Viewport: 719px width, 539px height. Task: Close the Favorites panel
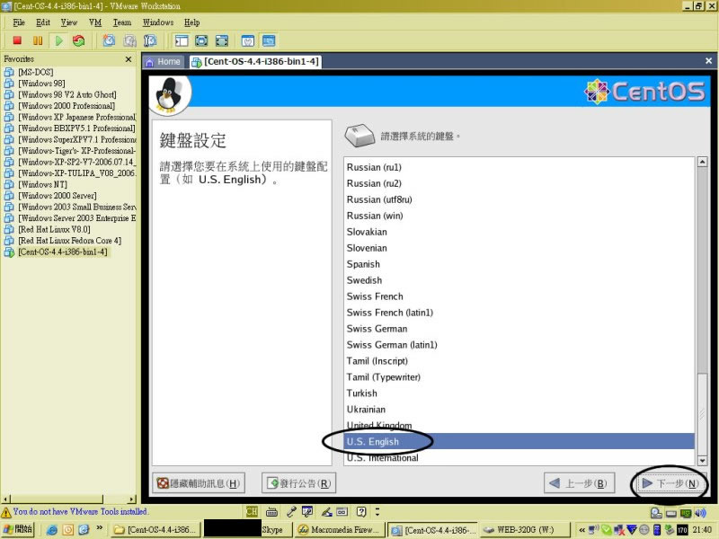(128, 59)
